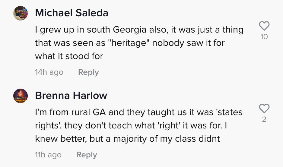Reply to Brenna Harlow's comment
Image resolution: width=283 pixels, height=167 pixels.
(x=87, y=155)
